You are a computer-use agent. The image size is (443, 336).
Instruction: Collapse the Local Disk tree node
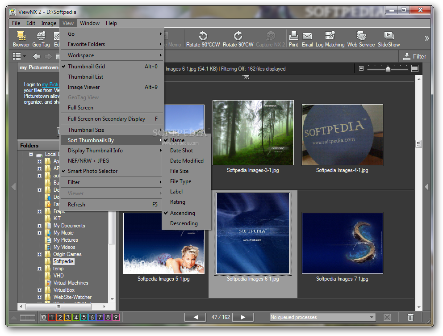[x=31, y=154]
